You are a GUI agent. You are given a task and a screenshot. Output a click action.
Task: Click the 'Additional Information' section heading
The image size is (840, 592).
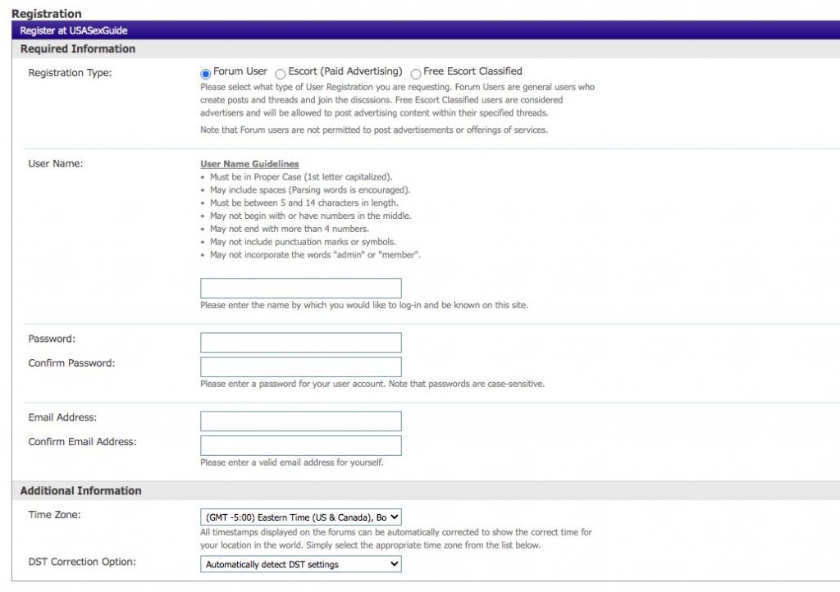81,491
